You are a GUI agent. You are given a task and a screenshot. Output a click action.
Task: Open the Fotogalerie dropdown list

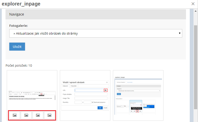[x=96, y=33]
